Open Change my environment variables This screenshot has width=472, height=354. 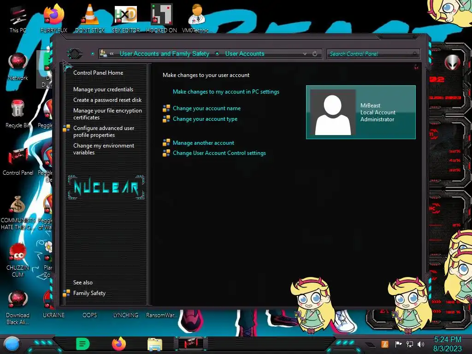pos(104,149)
